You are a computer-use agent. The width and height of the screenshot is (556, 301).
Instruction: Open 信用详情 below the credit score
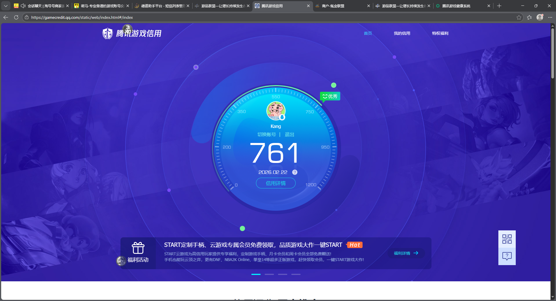(275, 183)
